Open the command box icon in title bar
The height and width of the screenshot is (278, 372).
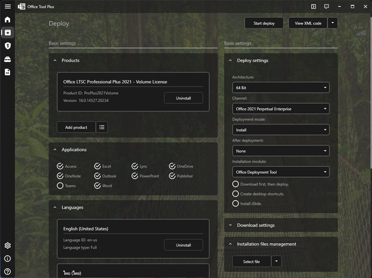pos(314,6)
